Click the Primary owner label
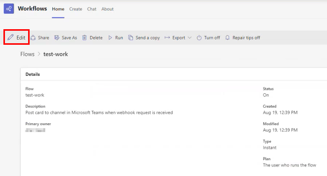Viewport: 327px width, 176px height. (x=38, y=124)
